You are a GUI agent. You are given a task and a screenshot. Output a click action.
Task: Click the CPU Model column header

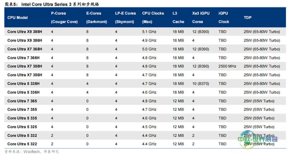pyautogui.click(x=18, y=18)
